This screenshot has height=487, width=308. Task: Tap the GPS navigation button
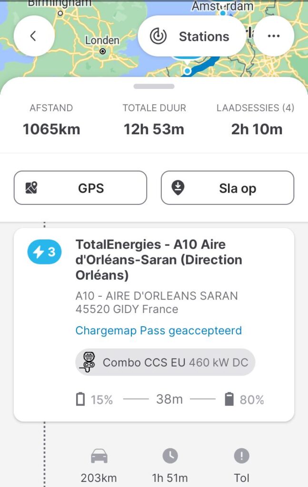(x=80, y=188)
